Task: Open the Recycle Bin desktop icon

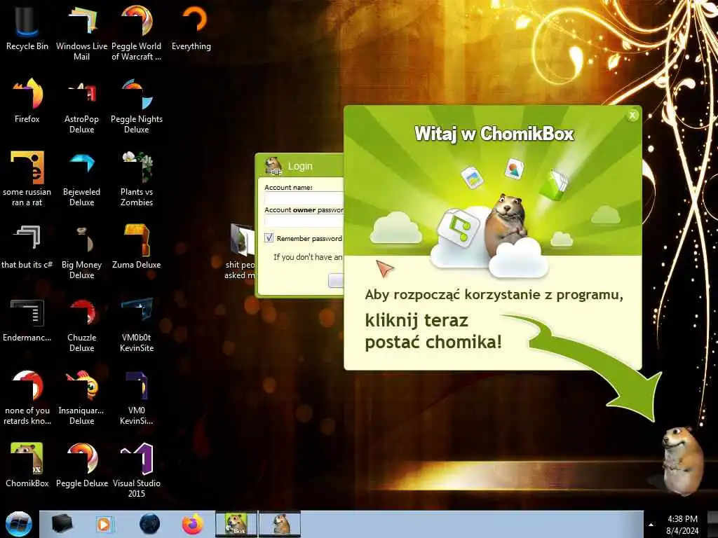Action: coord(27,27)
